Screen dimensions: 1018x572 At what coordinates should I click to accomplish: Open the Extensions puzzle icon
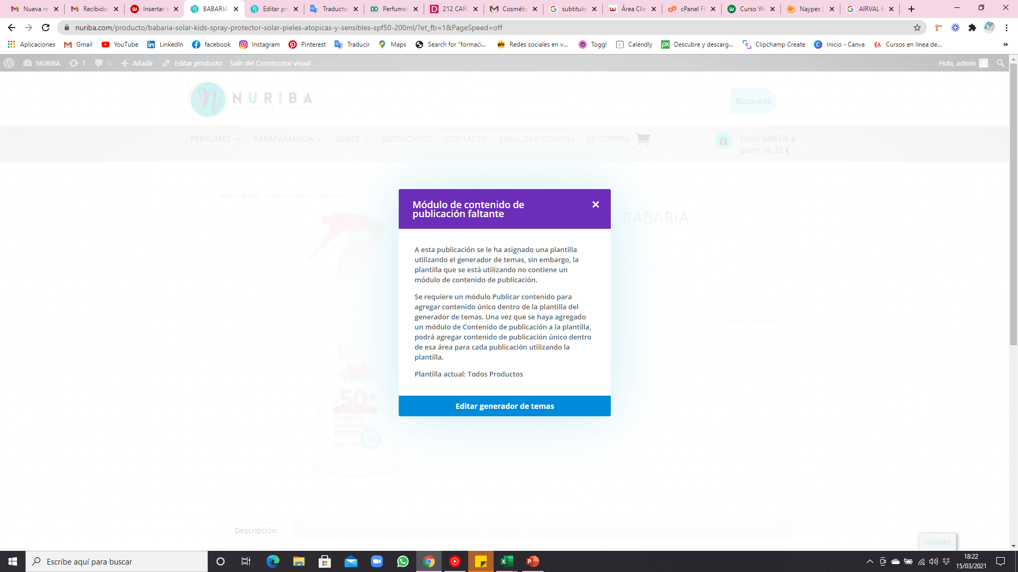[972, 28]
